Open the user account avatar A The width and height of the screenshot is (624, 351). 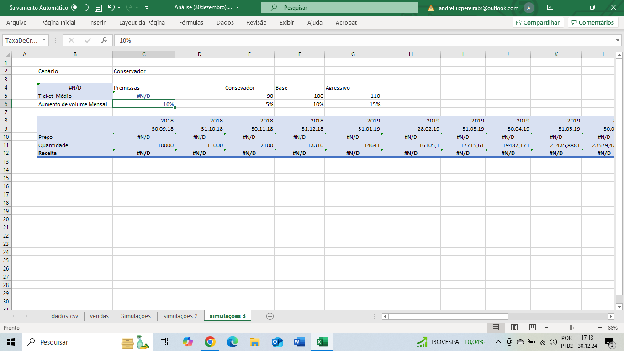pos(529,8)
